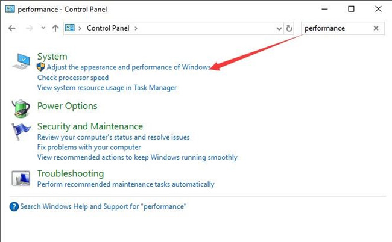392x242 pixels.
Task: Open Check processor speed link
Action: click(x=73, y=78)
